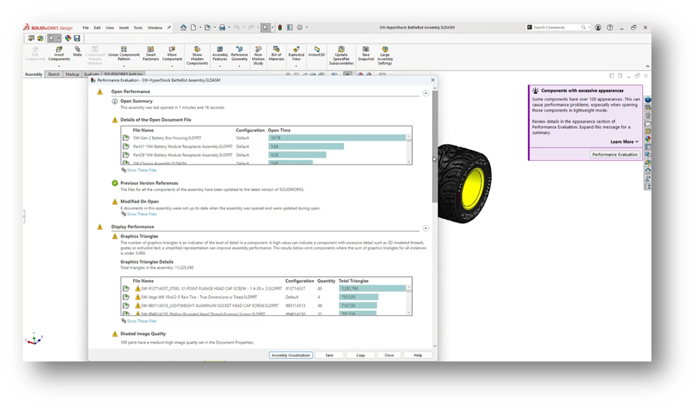
Task: Click Performance Evaluation button in notification
Action: pyautogui.click(x=615, y=154)
